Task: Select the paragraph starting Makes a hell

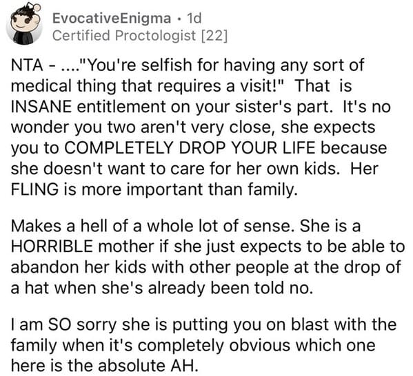Action: coord(208,257)
